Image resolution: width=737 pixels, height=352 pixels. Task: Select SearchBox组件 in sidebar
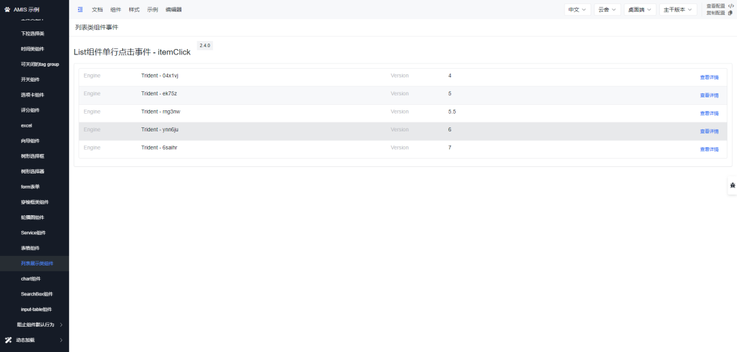tap(37, 294)
